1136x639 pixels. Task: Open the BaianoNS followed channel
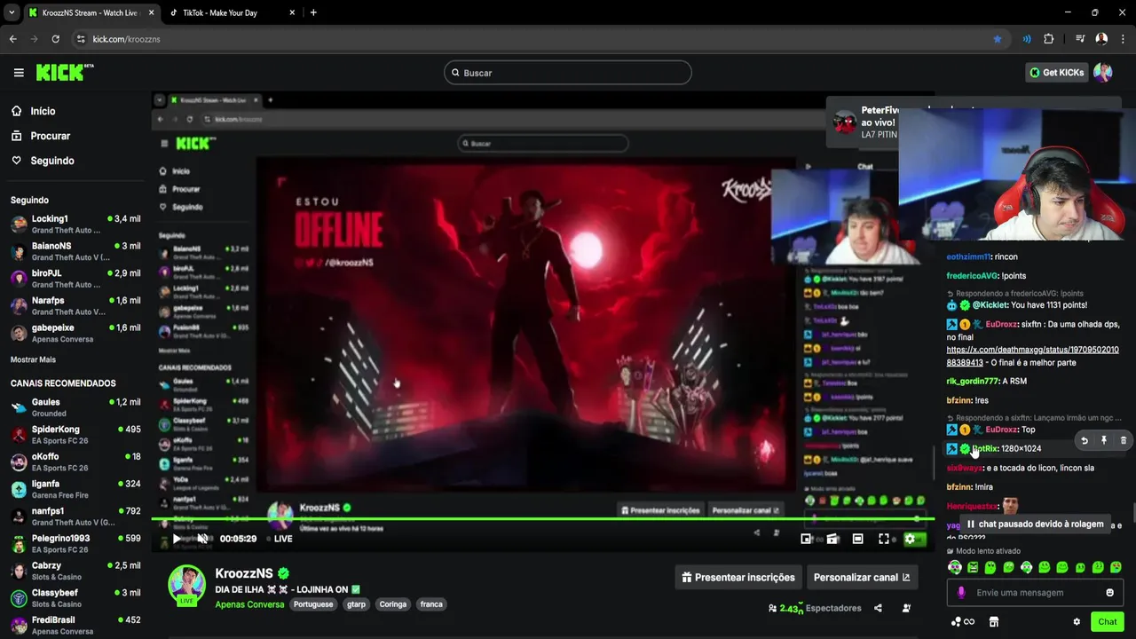(75, 251)
